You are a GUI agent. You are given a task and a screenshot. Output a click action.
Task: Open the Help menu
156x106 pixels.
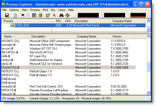pos(71,10)
